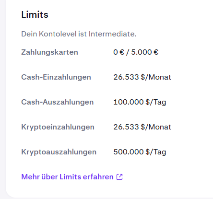Click '$/Monat' unit in Cash-Einzahlungen row
The image size is (213, 199).
(156, 77)
